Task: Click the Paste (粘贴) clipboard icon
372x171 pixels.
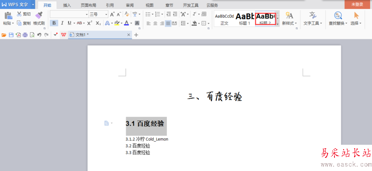Action: pyautogui.click(x=8, y=15)
